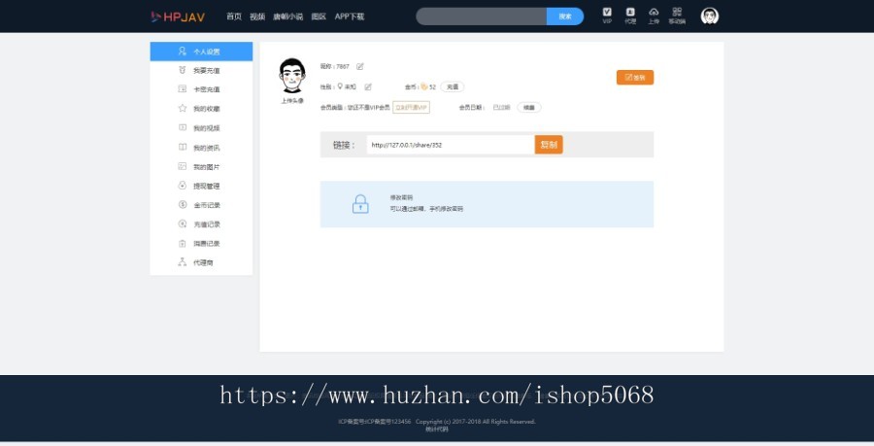Click the orange 签到 sign-in button

tap(635, 78)
